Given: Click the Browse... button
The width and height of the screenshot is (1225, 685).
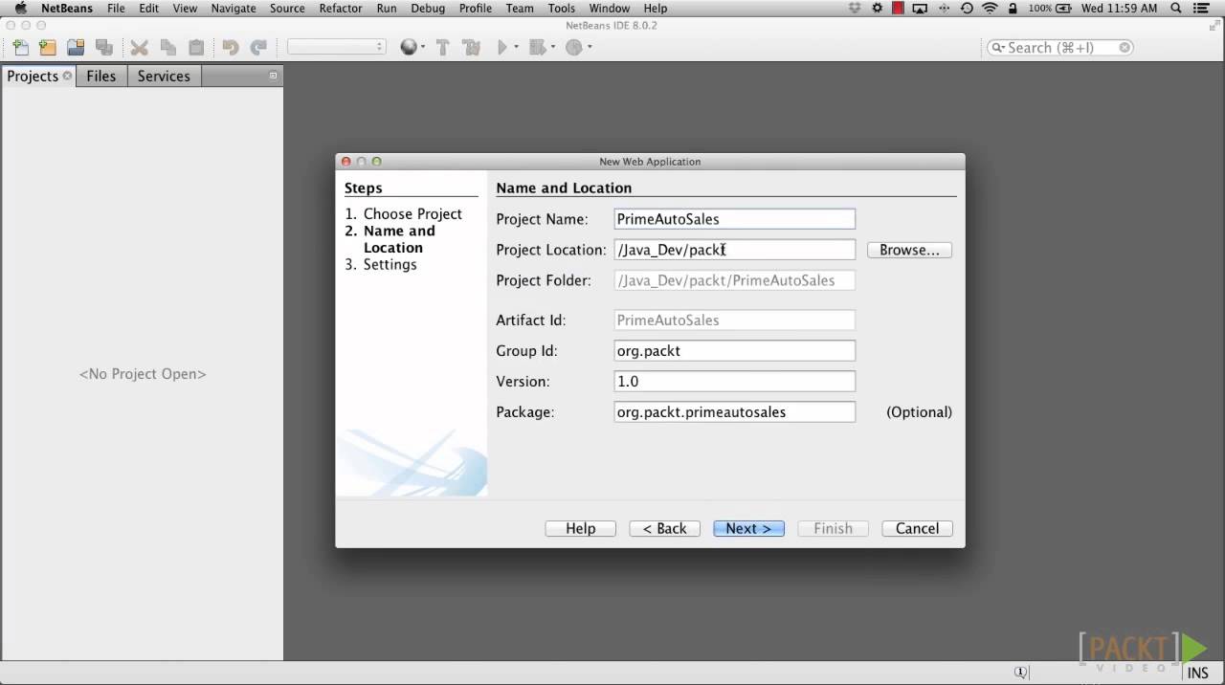Looking at the screenshot, I should [x=909, y=250].
